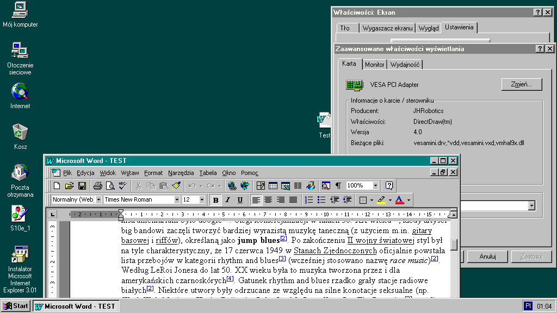This screenshot has width=557, height=313.
Task: Expand the borders dropdown arrow
Action: [372, 200]
